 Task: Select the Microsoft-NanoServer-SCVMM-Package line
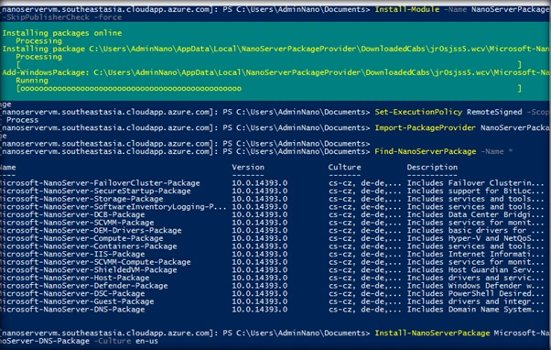pyautogui.click(x=272, y=223)
